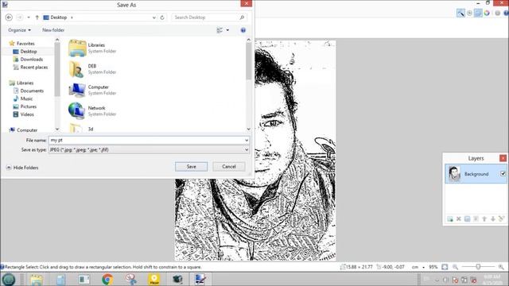The height and width of the screenshot is (286, 509).
Task: Toggle the Layers window icon
Action: (x=478, y=13)
